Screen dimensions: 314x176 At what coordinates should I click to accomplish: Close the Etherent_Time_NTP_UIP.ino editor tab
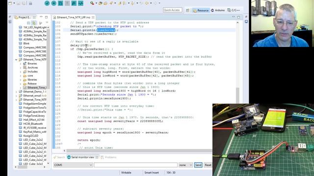(93, 18)
